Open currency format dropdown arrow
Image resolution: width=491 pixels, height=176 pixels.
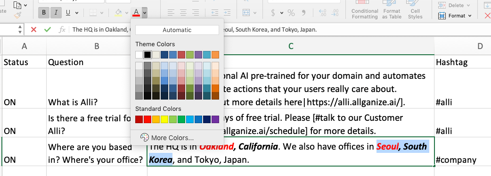click(281, 13)
